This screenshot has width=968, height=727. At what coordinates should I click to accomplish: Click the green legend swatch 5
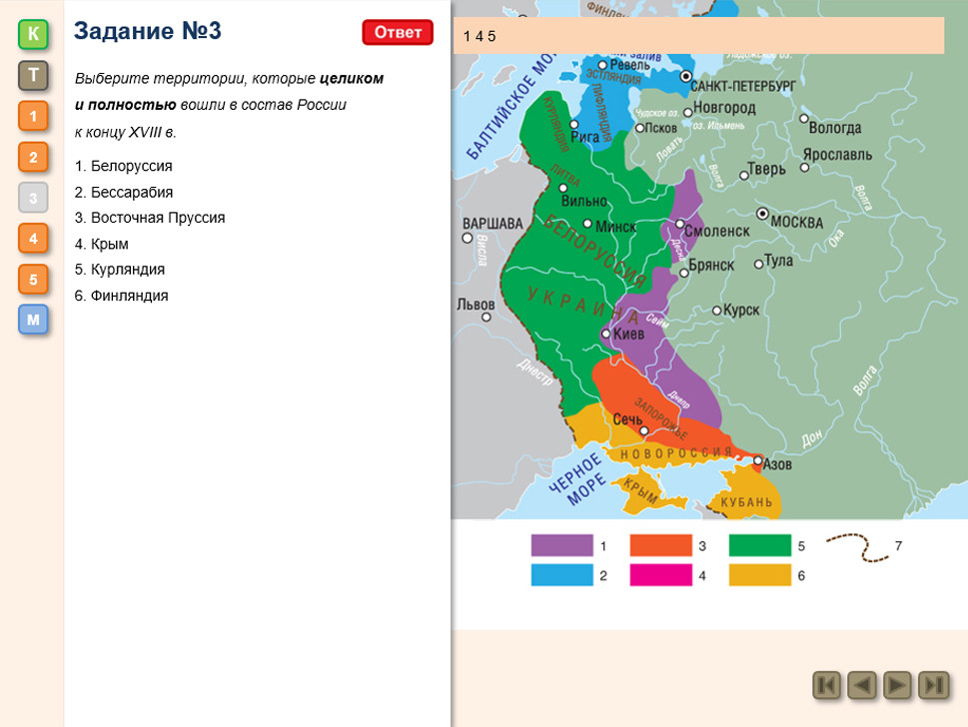point(759,546)
